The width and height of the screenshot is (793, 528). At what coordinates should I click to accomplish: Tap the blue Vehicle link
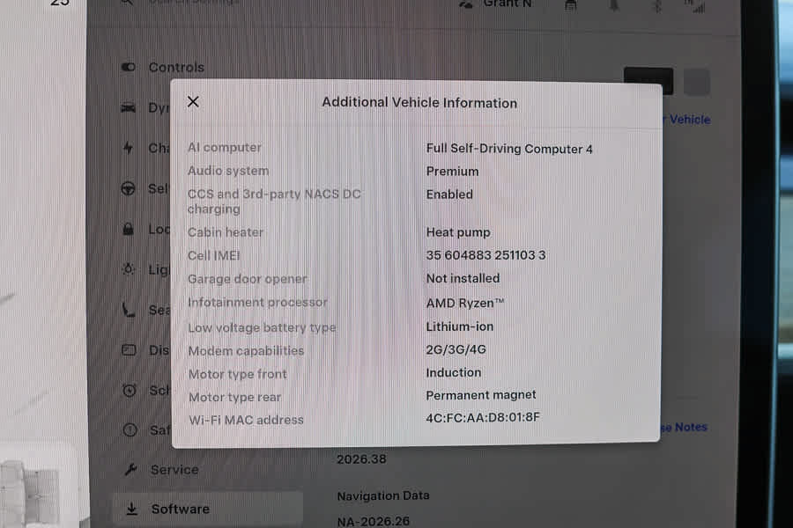tap(690, 120)
